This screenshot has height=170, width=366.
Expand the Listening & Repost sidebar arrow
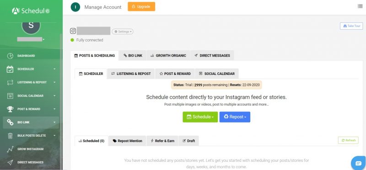pos(54,82)
